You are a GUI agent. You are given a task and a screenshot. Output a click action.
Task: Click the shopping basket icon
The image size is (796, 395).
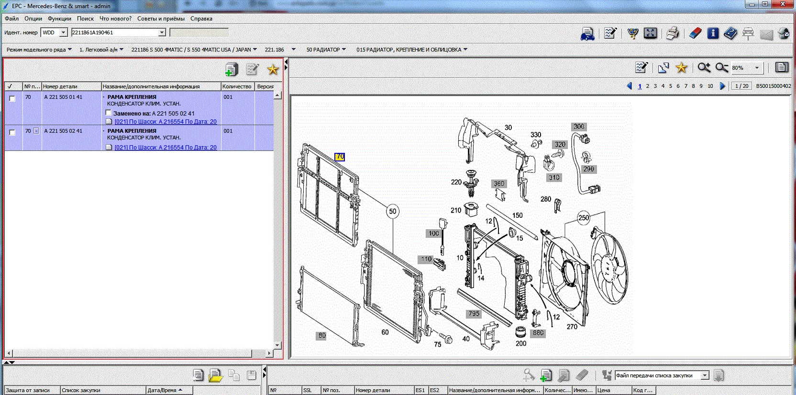633,33
